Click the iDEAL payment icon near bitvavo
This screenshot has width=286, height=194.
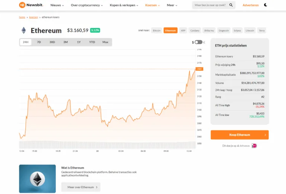point(254,146)
